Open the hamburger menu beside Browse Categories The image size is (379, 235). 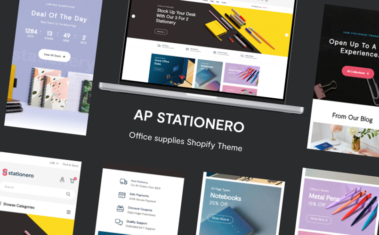pyautogui.click(x=69, y=212)
